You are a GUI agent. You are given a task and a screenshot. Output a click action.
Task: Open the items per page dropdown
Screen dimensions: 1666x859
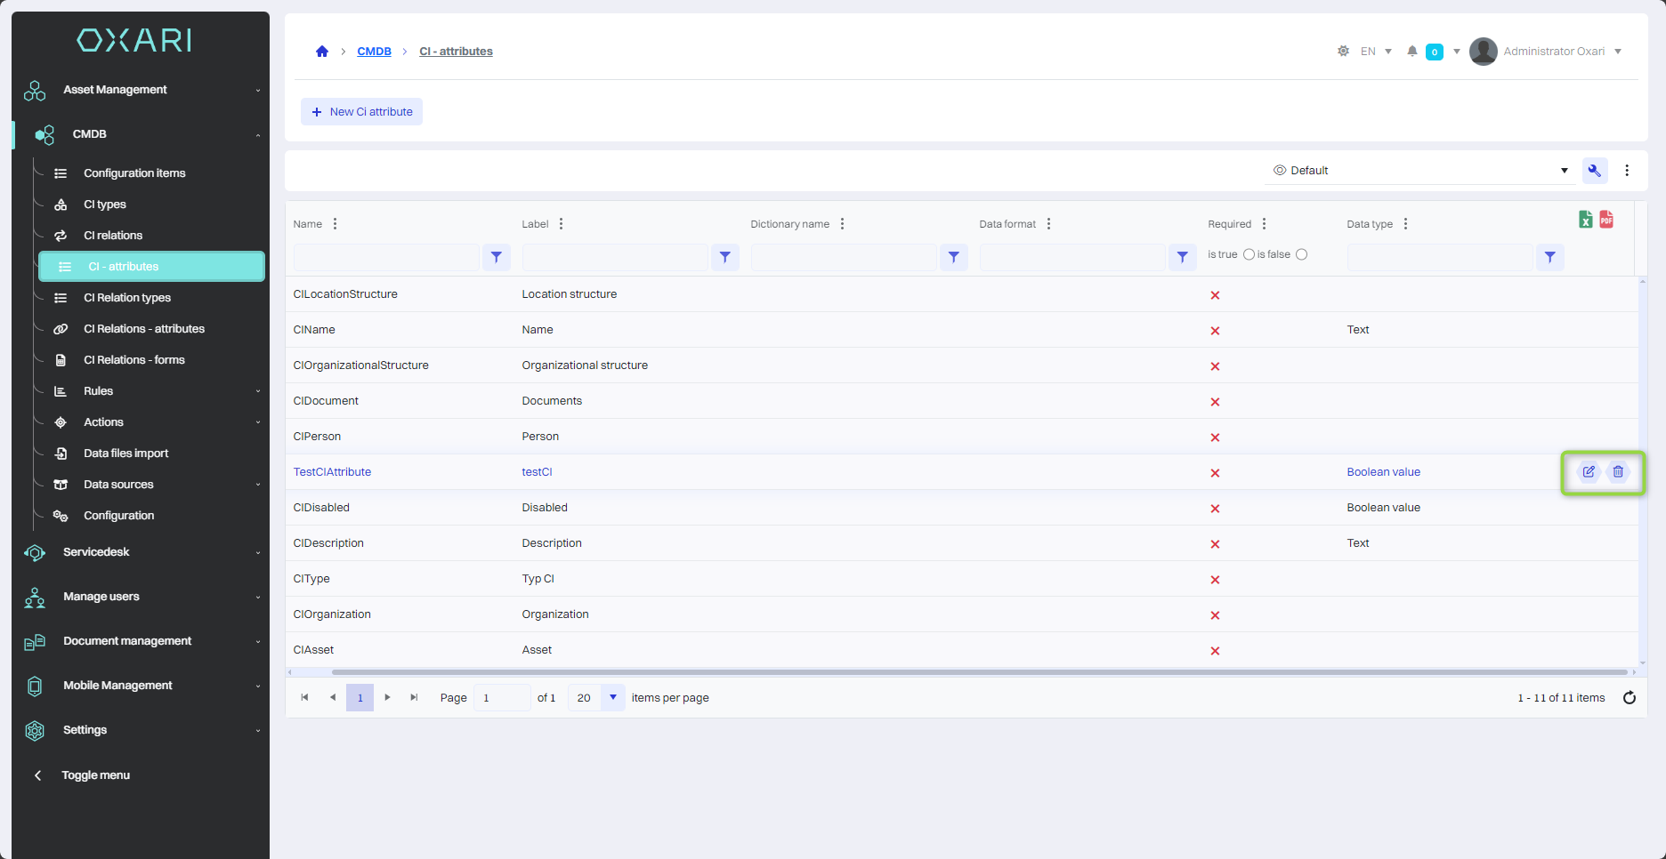612,698
